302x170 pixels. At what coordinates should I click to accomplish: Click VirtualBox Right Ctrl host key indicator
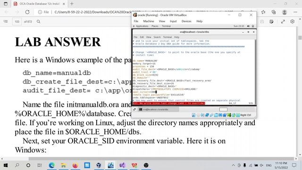coord(245,115)
